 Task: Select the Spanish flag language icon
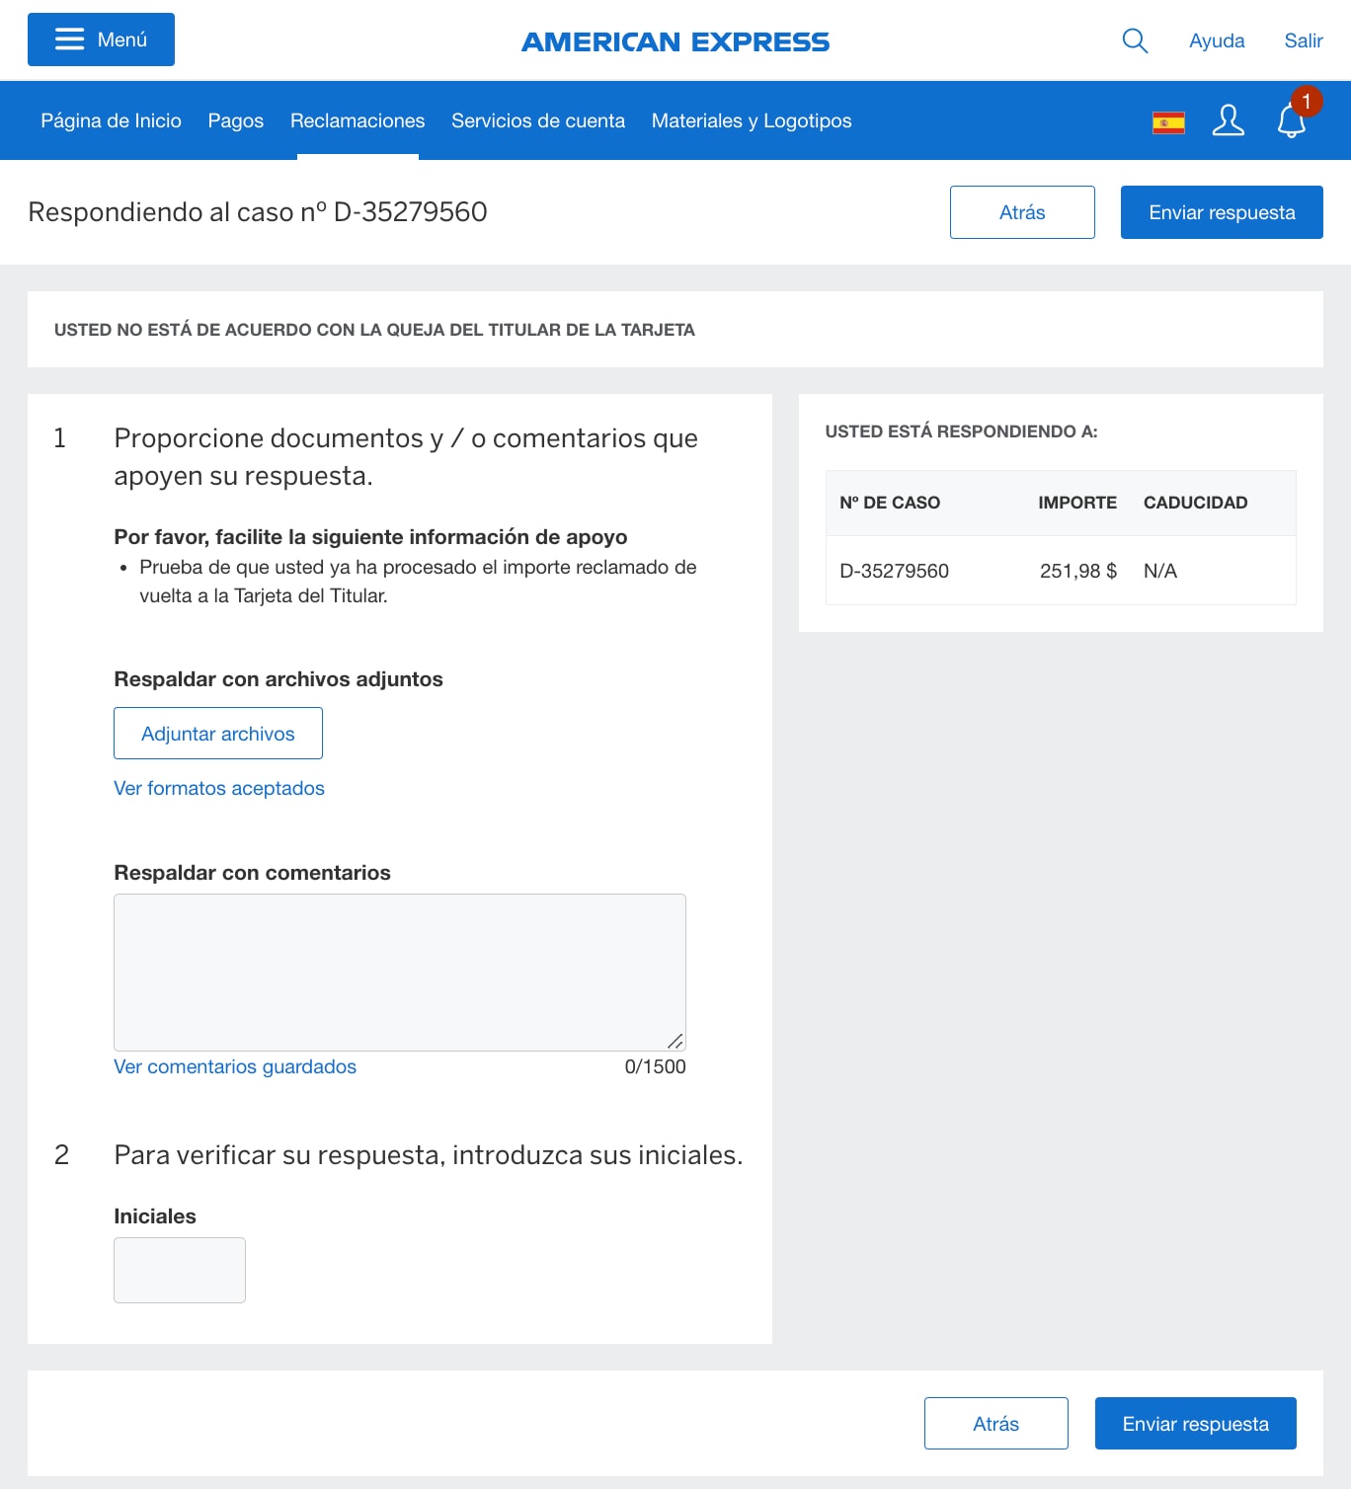coord(1167,120)
